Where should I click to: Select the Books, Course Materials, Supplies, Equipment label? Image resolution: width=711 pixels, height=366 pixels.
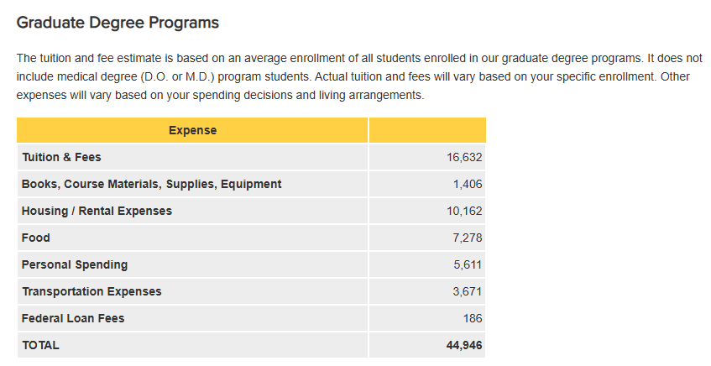coord(152,184)
